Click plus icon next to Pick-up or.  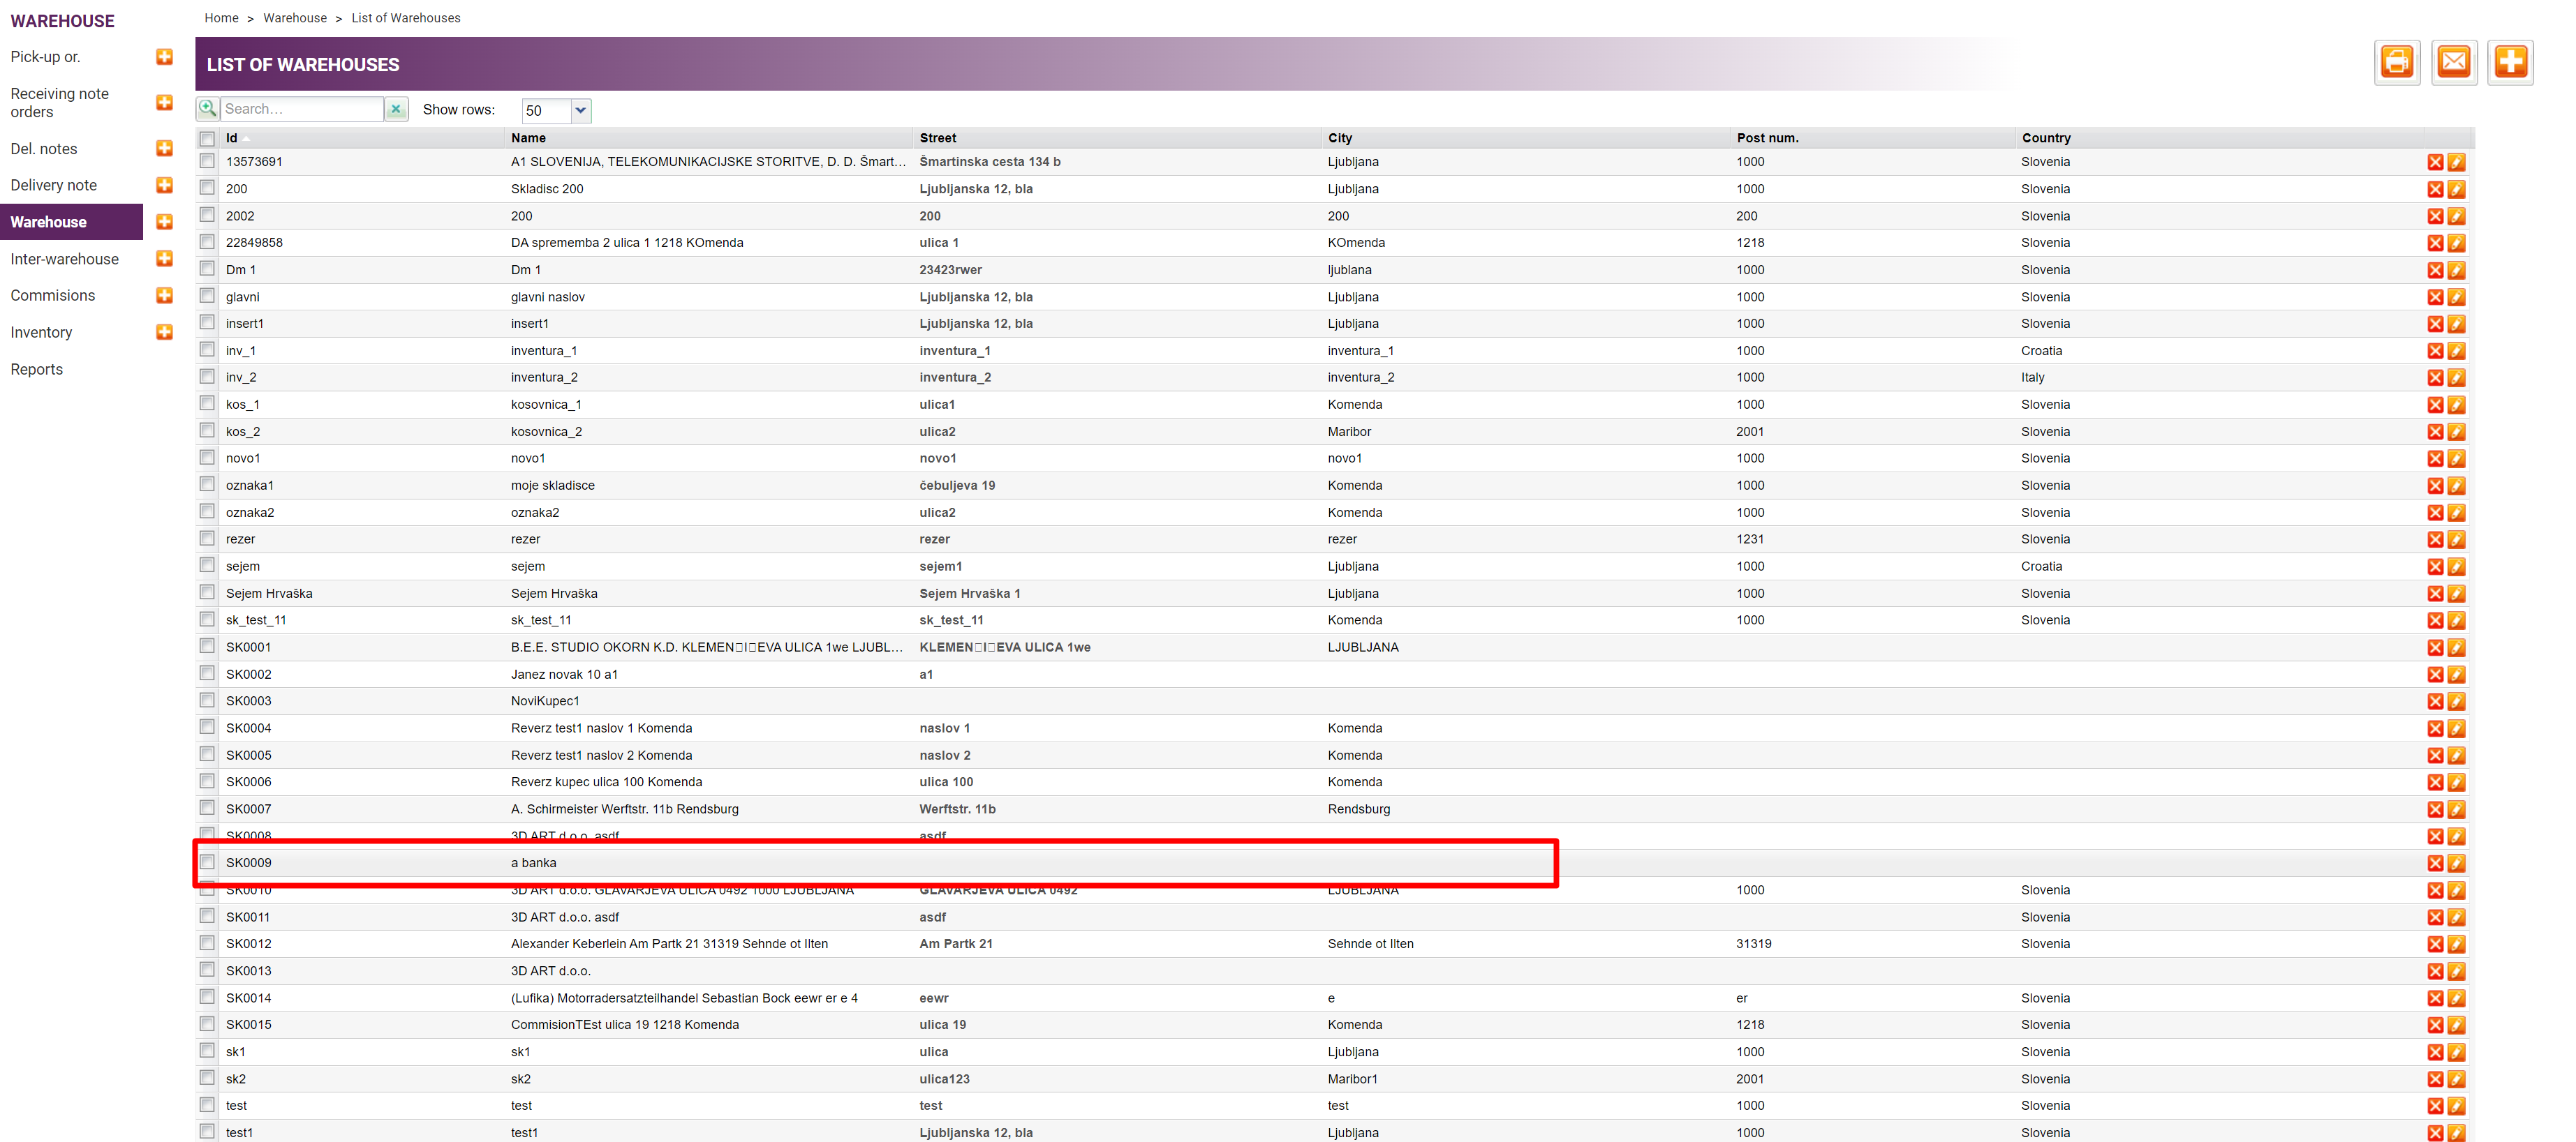[165, 57]
